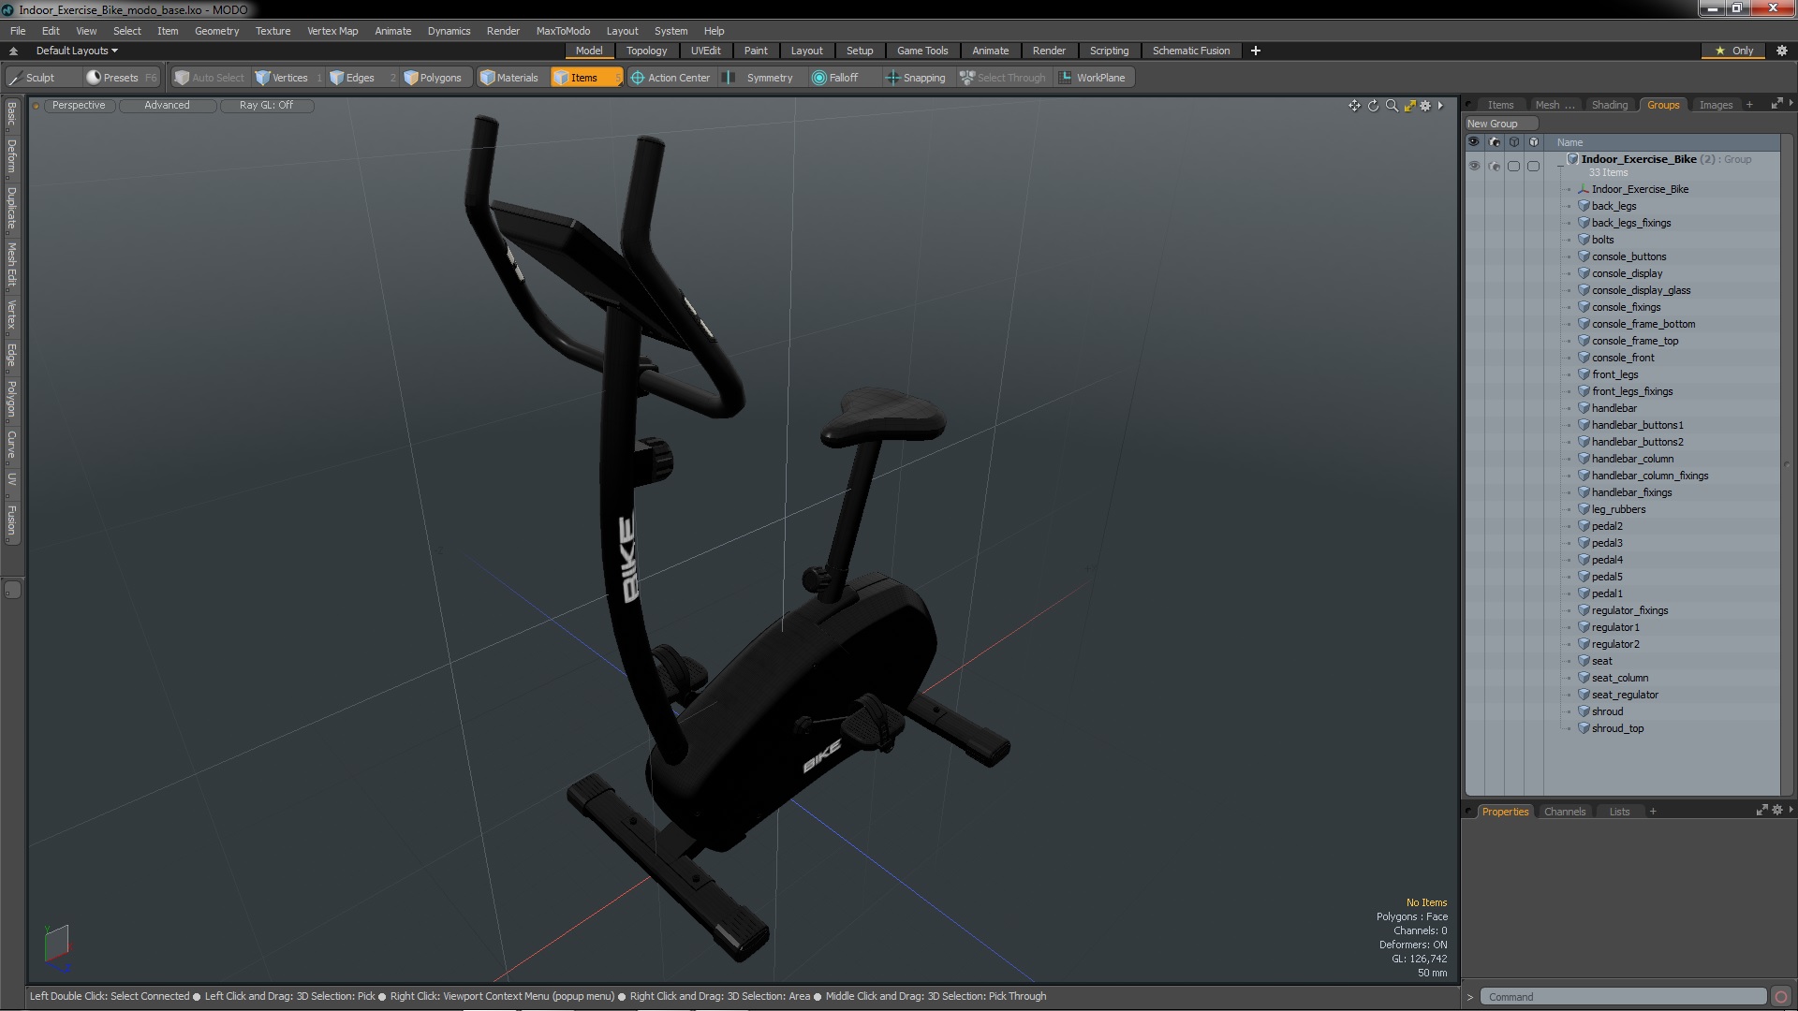Screen dimensions: 1798x1011
Task: Switch to the Shading panel tab
Action: 1609,105
